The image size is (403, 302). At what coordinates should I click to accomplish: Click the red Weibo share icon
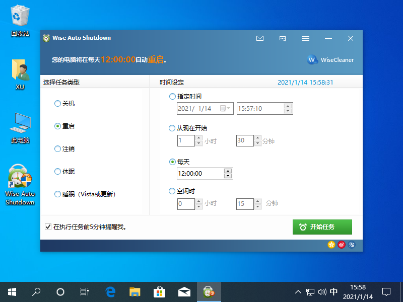tap(342, 245)
